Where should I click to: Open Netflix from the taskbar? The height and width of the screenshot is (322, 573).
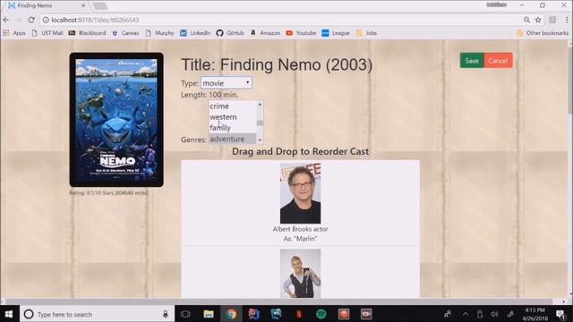pyautogui.click(x=299, y=314)
